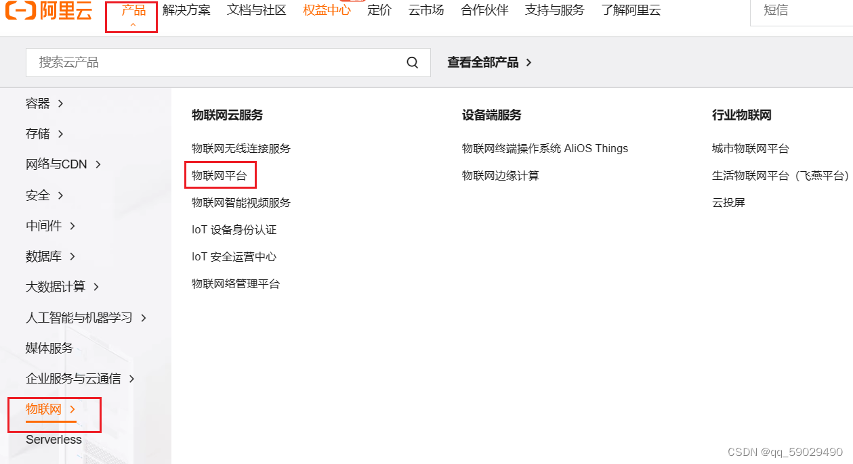Click the 物联网云服务 heading
The height and width of the screenshot is (464, 853).
(227, 115)
